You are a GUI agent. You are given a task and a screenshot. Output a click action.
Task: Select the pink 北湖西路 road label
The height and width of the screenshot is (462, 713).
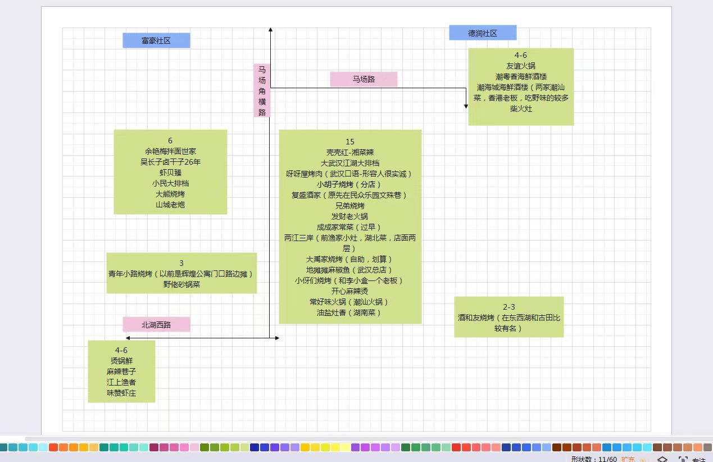pyautogui.click(x=156, y=324)
